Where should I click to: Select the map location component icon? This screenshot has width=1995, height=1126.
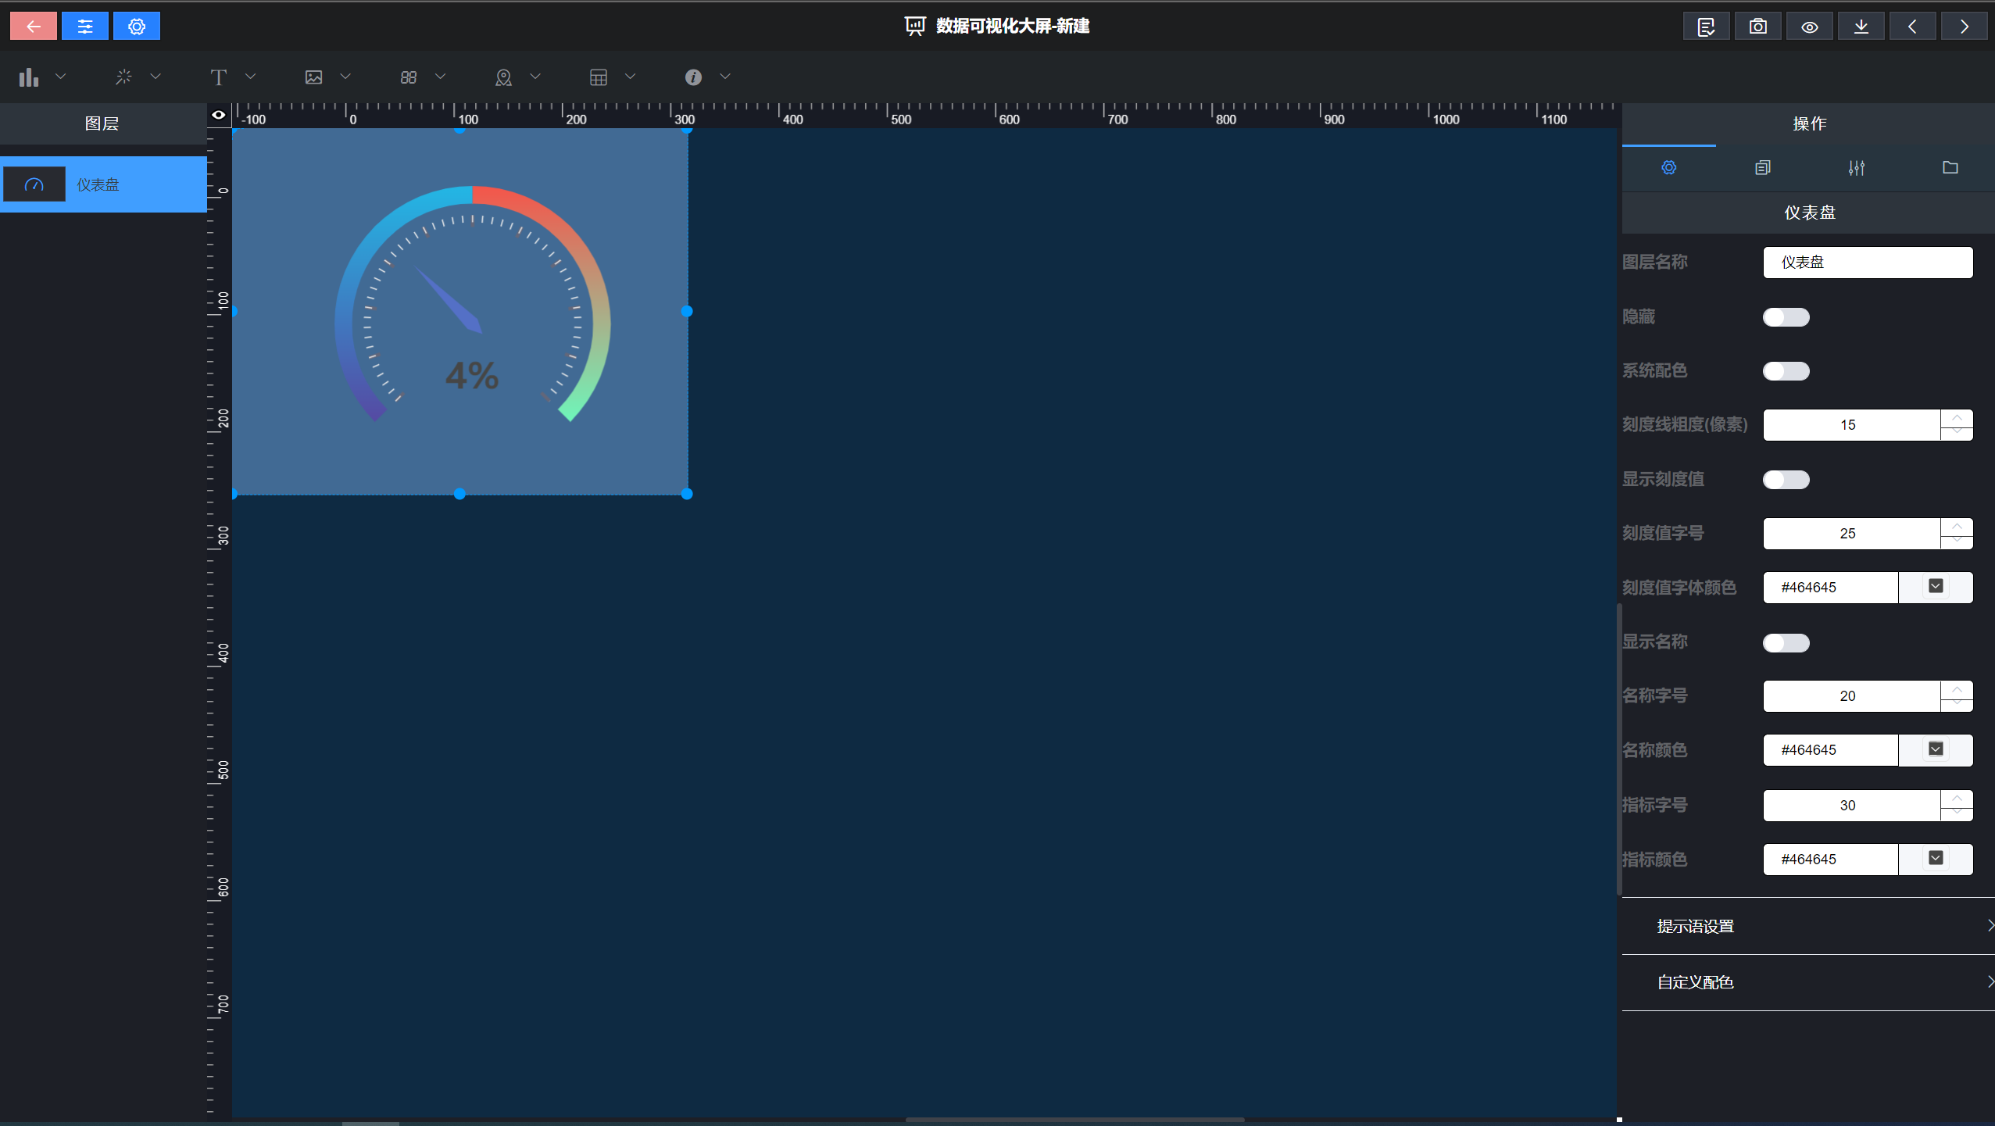click(503, 77)
